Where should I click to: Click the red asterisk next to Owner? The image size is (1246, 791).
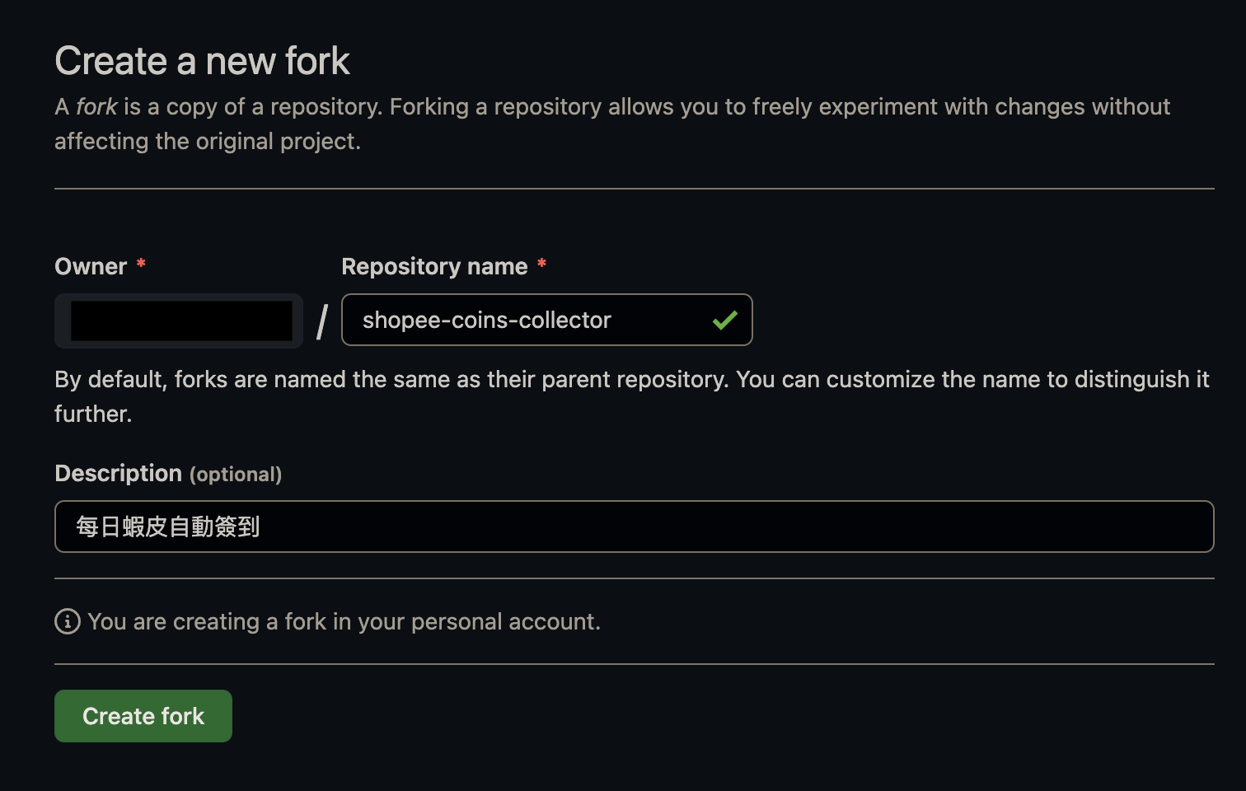click(141, 264)
